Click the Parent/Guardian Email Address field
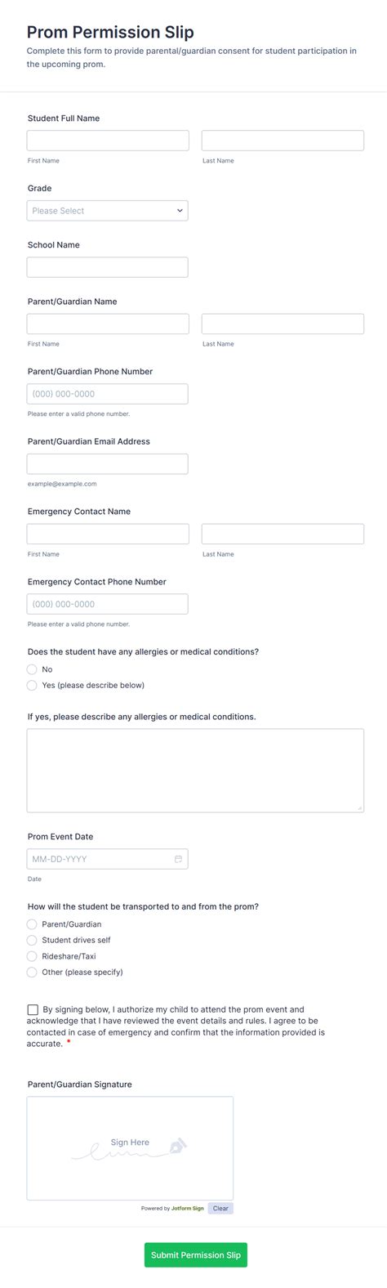Screen dimensions: 387x1288 (107, 463)
